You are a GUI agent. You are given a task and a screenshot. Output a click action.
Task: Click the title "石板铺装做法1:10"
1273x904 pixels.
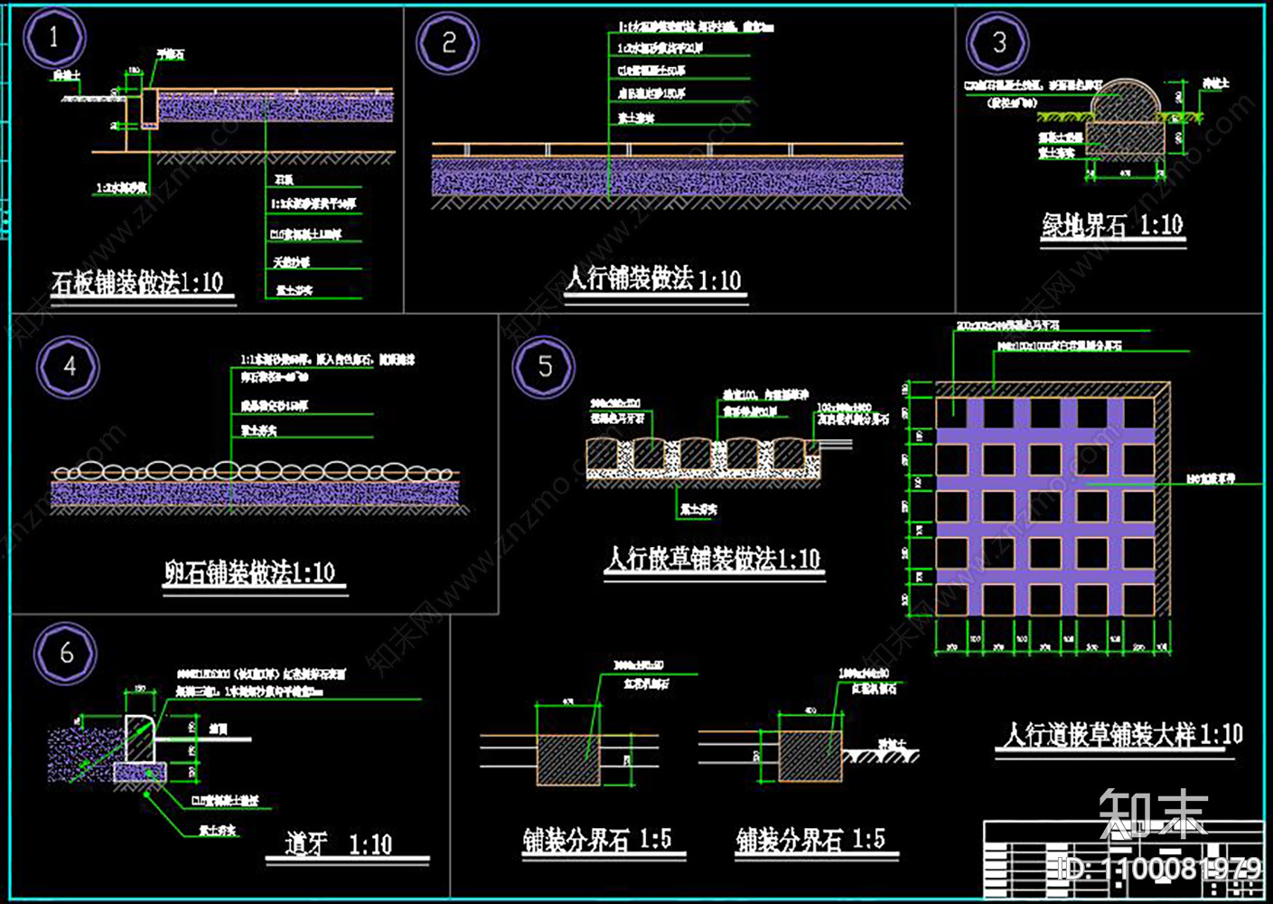click(137, 283)
